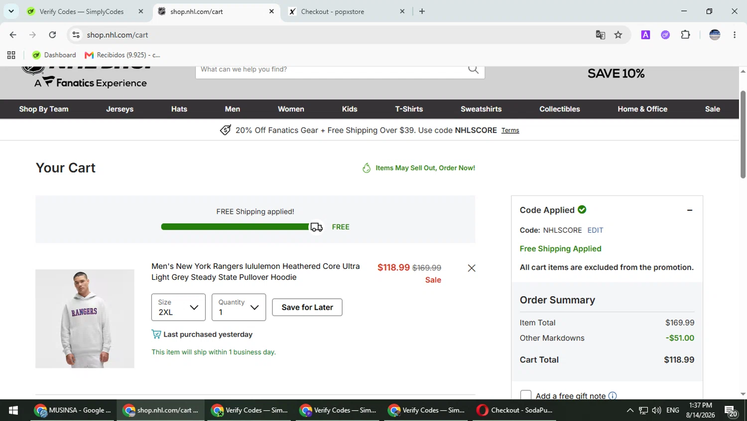Open the Hats menu

[x=179, y=109]
